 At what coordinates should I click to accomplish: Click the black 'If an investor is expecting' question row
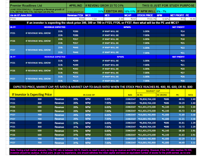(x=103, y=23)
